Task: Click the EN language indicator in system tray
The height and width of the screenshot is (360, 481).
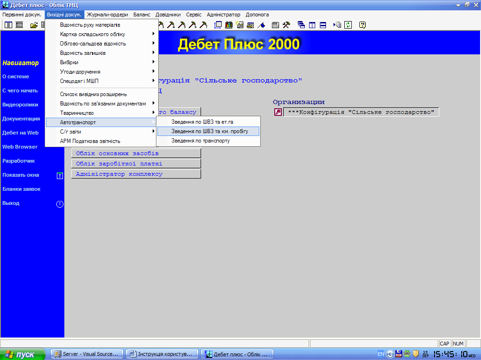Action: click(x=380, y=354)
